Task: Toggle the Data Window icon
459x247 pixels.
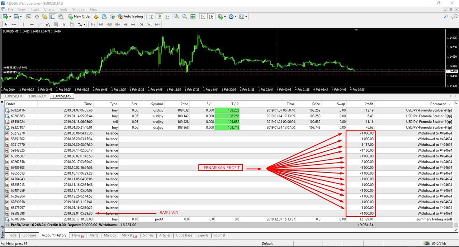Action: click(x=37, y=16)
